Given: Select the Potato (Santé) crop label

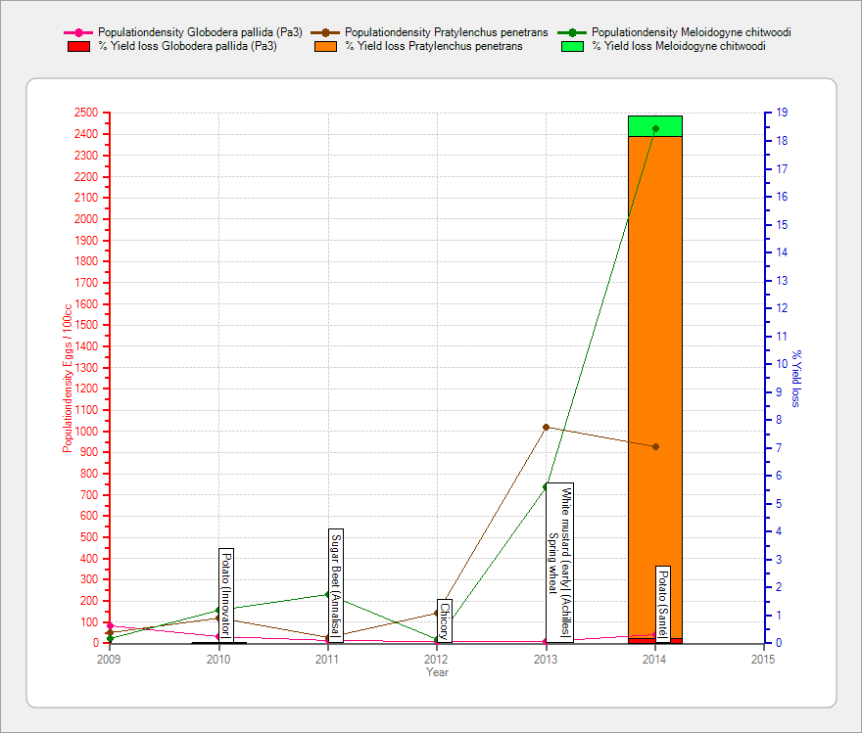Looking at the screenshot, I should [x=663, y=601].
